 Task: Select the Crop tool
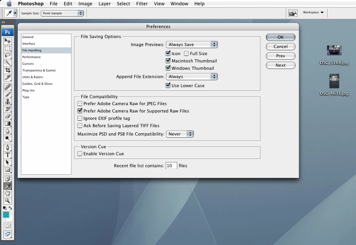(7, 70)
